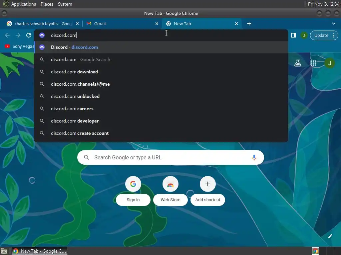341x255 pixels.
Task: Select discord.com Google Search suggestion
Action: point(161,59)
